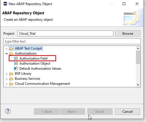
Task: Click the Authorizations folder icon
Action: click(x=11, y=53)
